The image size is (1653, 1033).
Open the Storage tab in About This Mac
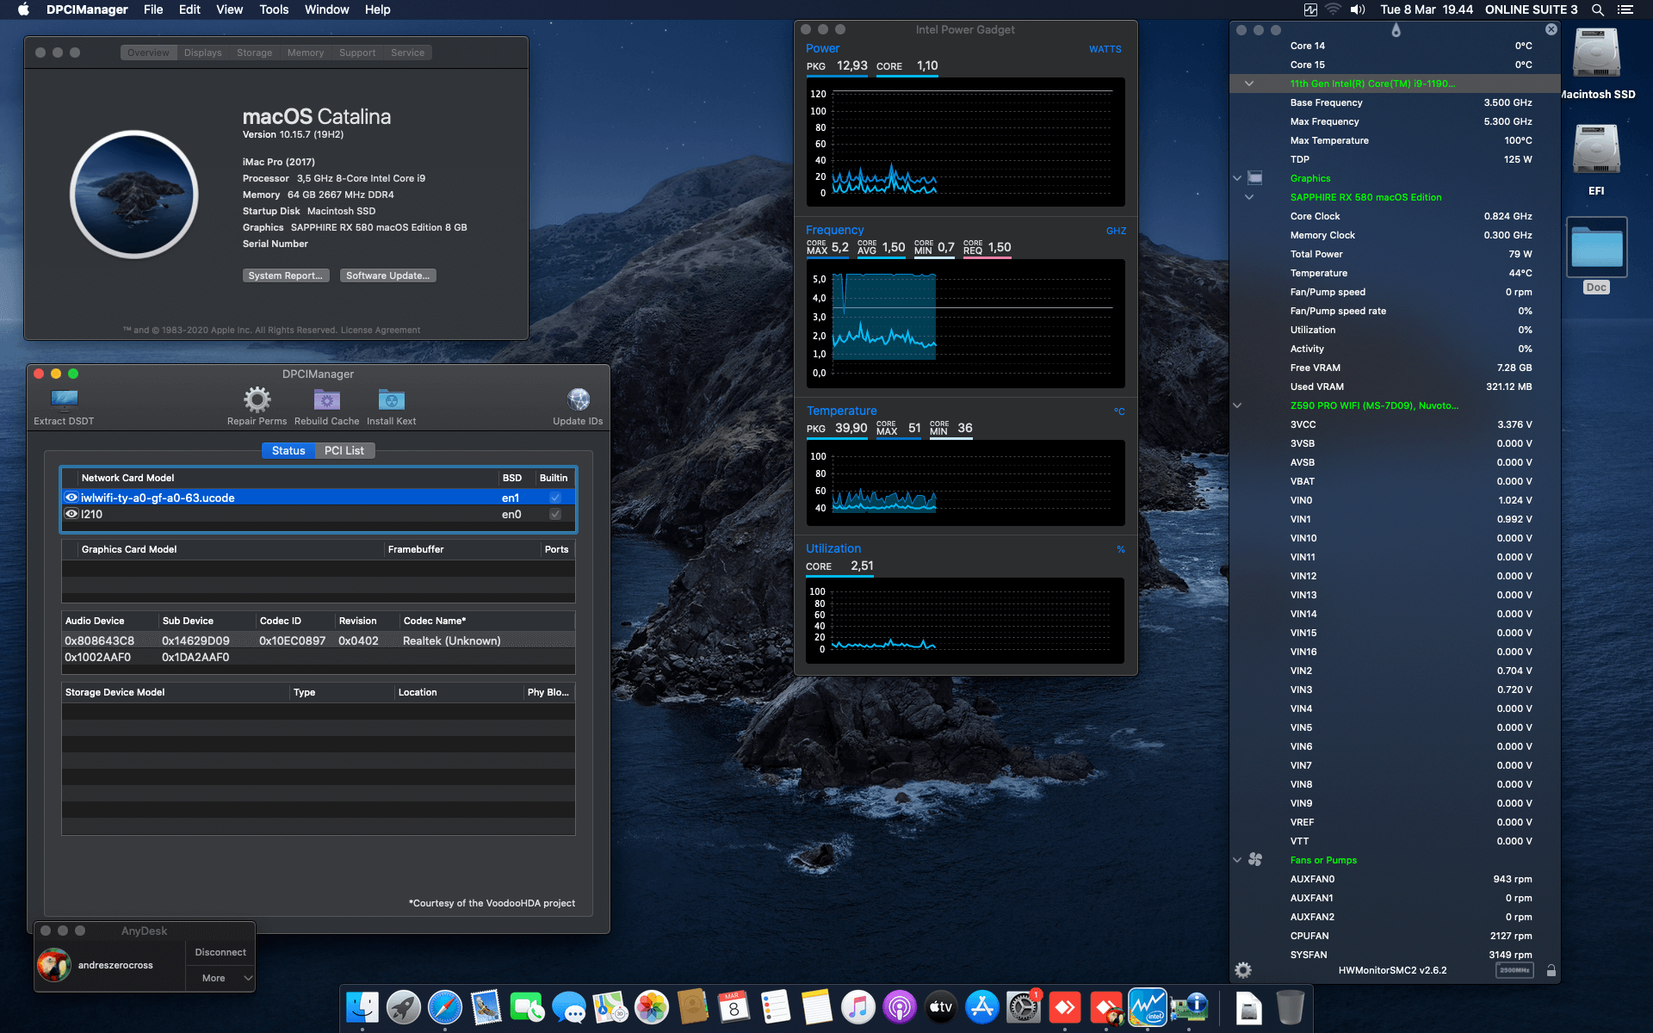254,53
